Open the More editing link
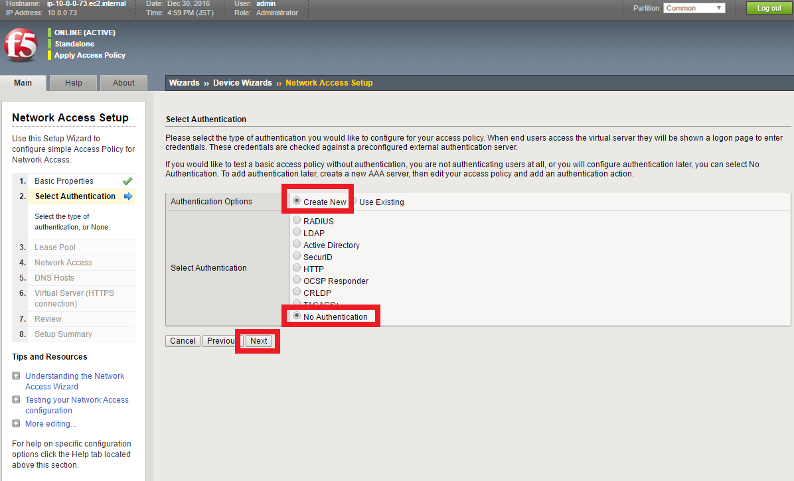Viewport: 794px width, 481px height. [x=50, y=424]
